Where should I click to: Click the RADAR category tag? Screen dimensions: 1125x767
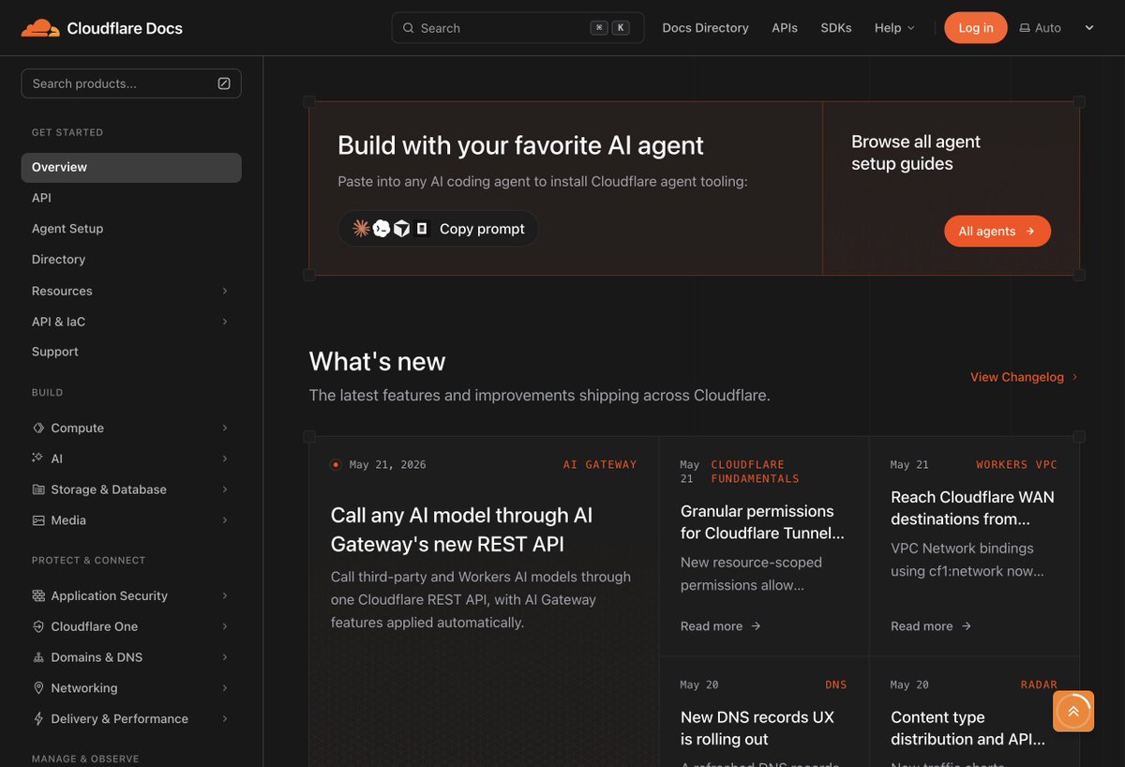[1039, 684]
